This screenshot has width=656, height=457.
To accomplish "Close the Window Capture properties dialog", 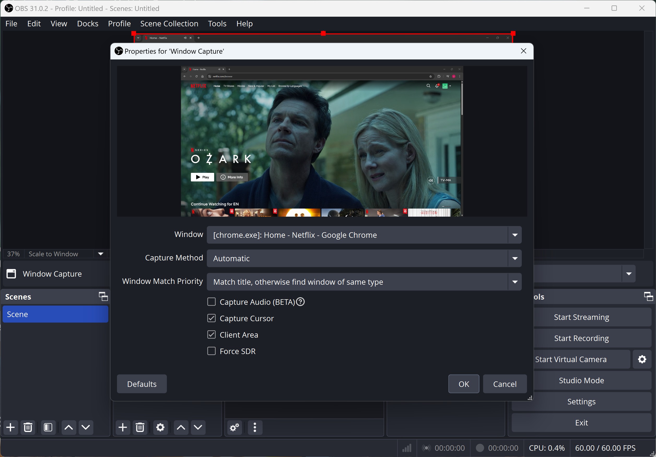I will click(x=523, y=51).
